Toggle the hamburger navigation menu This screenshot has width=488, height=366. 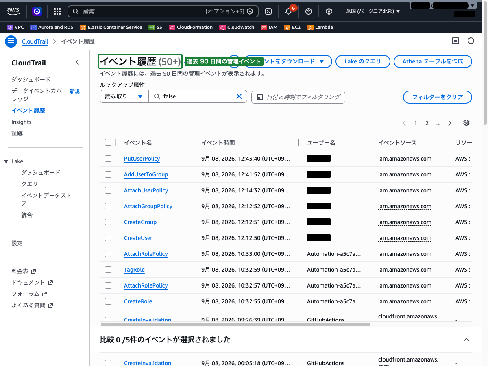click(11, 41)
